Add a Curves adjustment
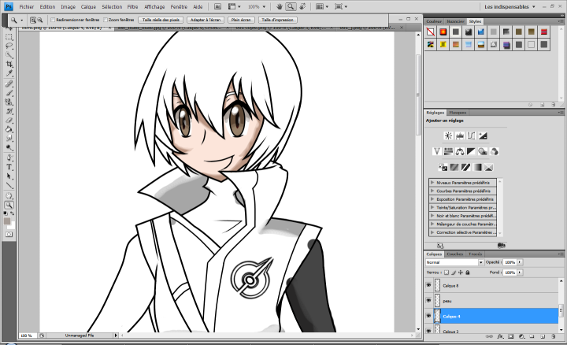 click(x=471, y=135)
